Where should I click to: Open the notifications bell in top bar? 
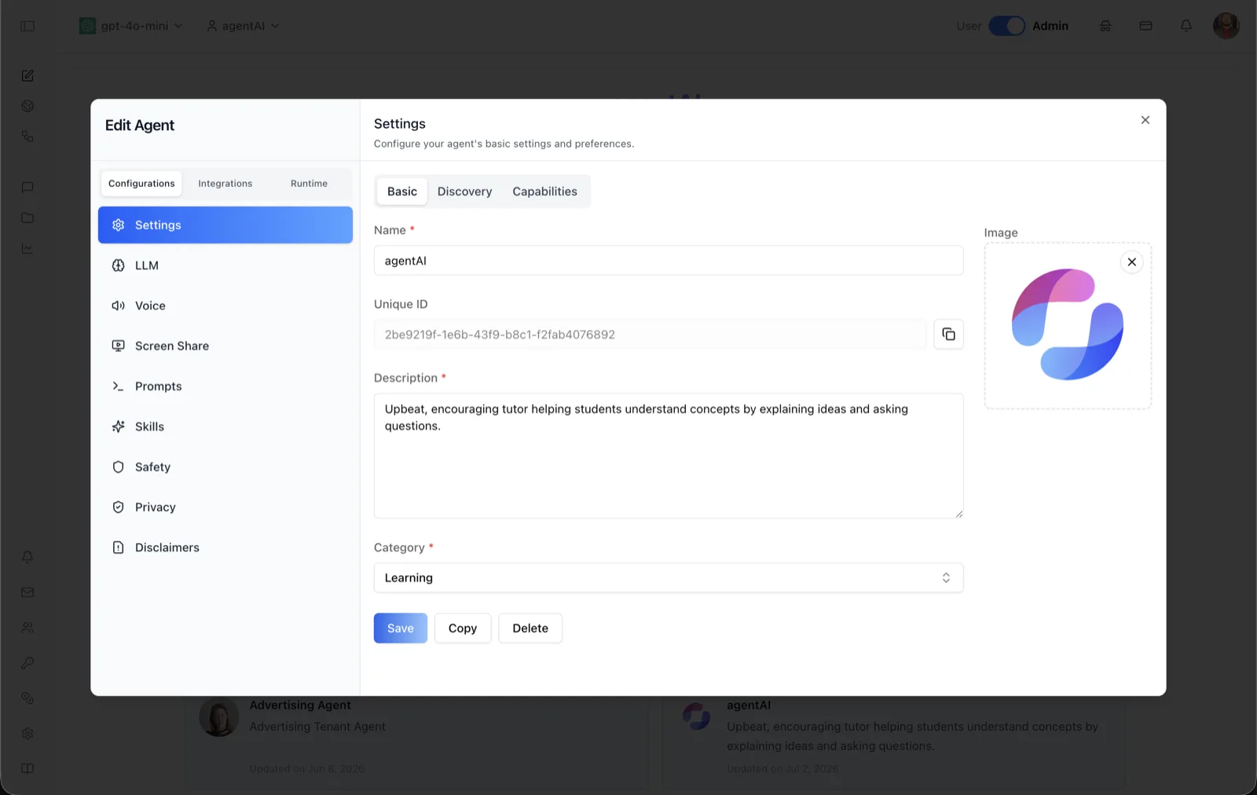[1186, 26]
